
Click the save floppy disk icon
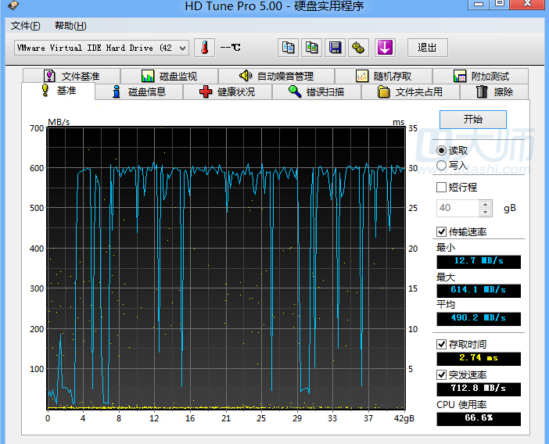tap(335, 48)
